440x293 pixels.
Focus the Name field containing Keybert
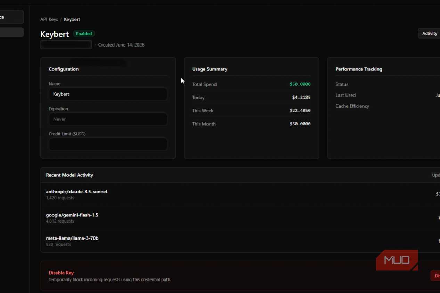(108, 94)
